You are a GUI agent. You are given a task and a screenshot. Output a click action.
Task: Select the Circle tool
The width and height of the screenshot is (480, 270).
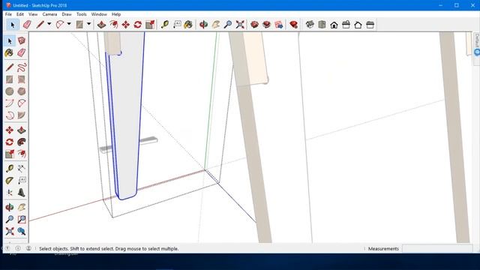pyautogui.click(x=9, y=91)
